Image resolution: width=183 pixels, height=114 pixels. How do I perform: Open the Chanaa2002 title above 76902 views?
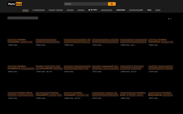(161, 41)
